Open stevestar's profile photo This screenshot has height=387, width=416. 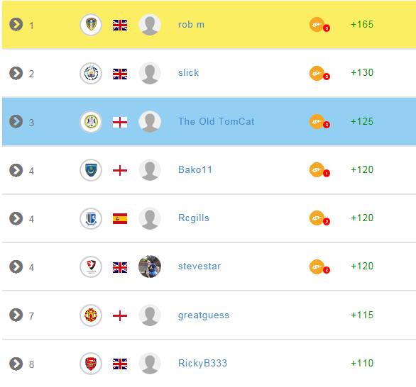click(150, 267)
